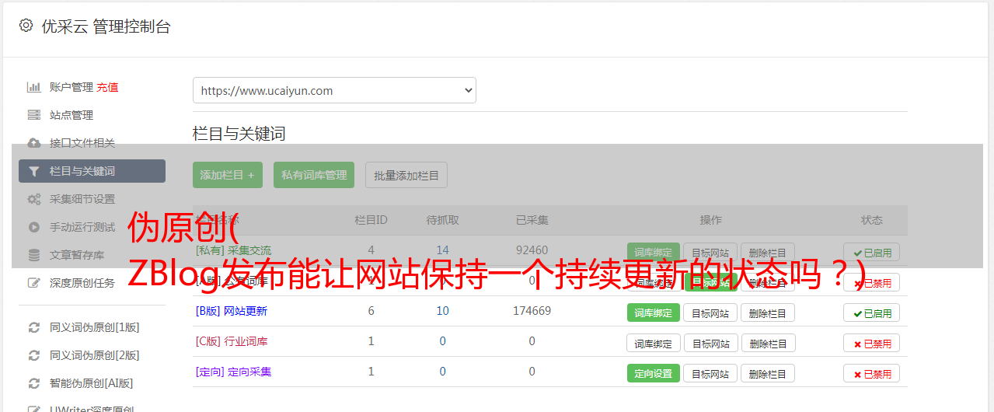This screenshot has height=412, width=994.
Task: Click 删除栏目 for the 定向采集 row
Action: tap(768, 373)
